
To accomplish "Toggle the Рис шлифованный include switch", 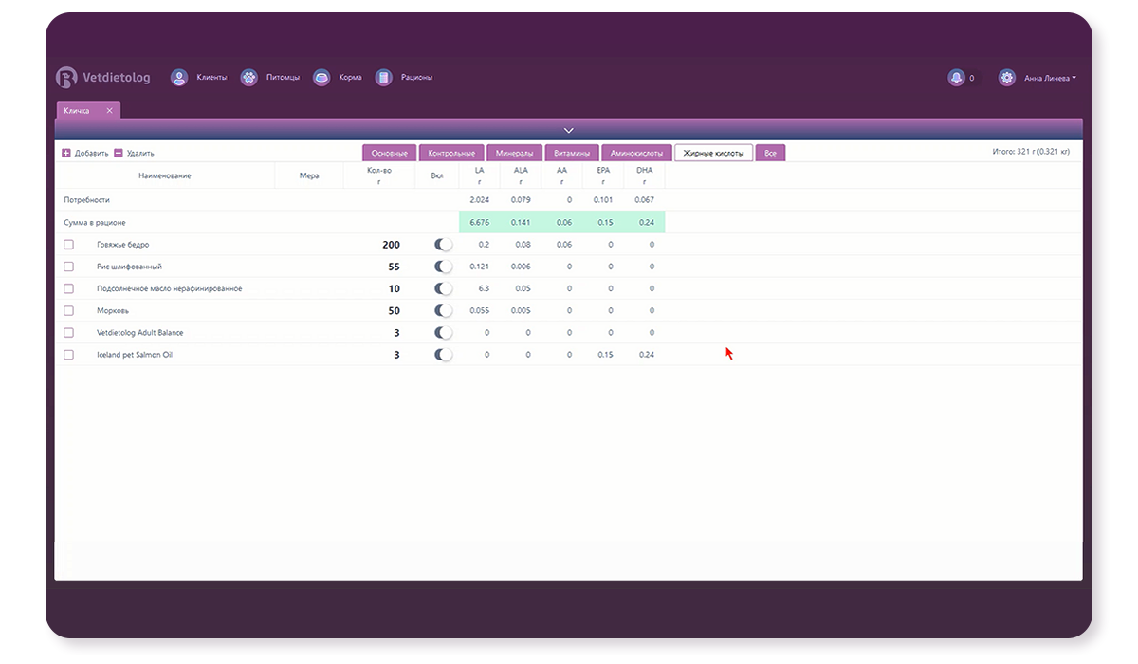I will click(x=443, y=267).
